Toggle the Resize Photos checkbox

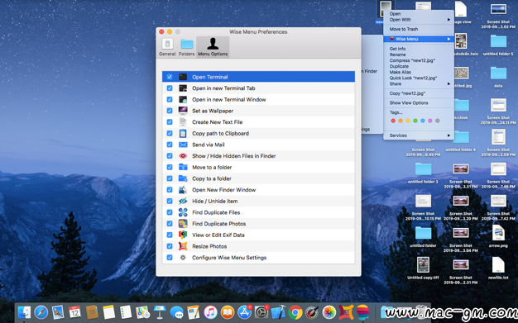pos(170,246)
